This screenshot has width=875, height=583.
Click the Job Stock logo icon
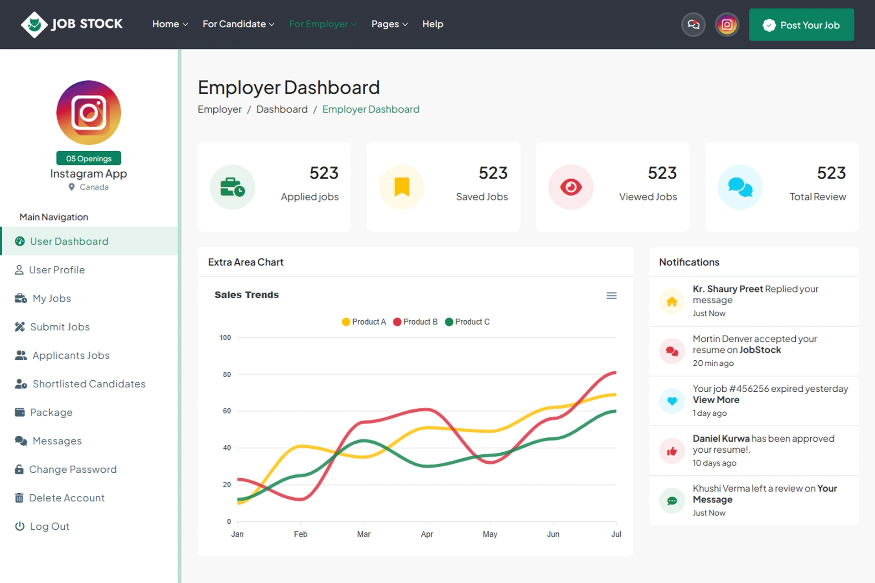pos(34,25)
